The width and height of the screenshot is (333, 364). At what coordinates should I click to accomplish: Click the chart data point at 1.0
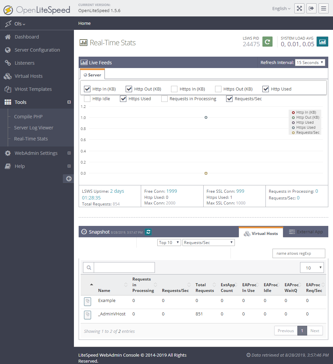pyautogui.click(x=206, y=117)
